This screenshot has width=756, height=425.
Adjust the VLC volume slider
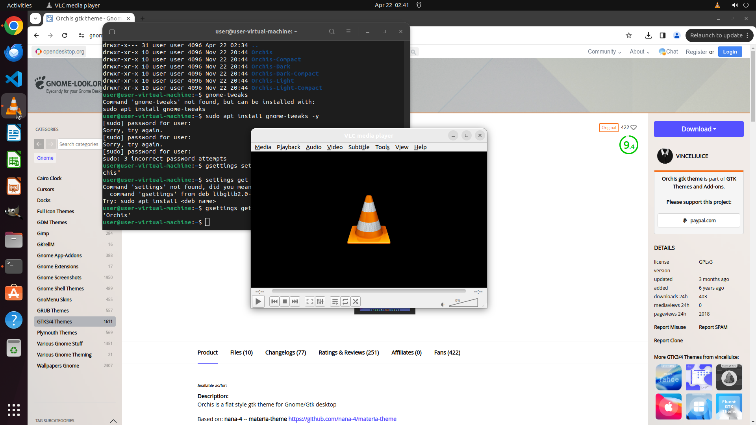click(x=464, y=303)
